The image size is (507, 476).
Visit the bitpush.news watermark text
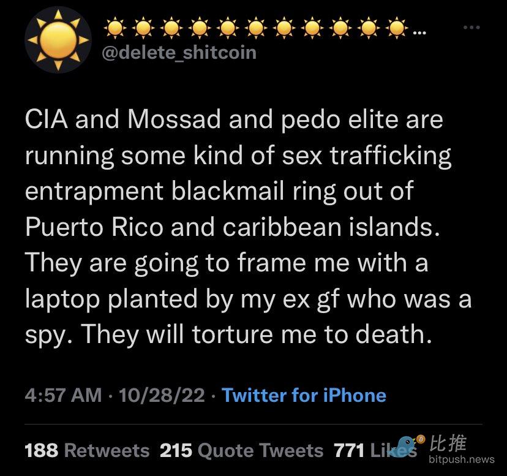coord(462,459)
